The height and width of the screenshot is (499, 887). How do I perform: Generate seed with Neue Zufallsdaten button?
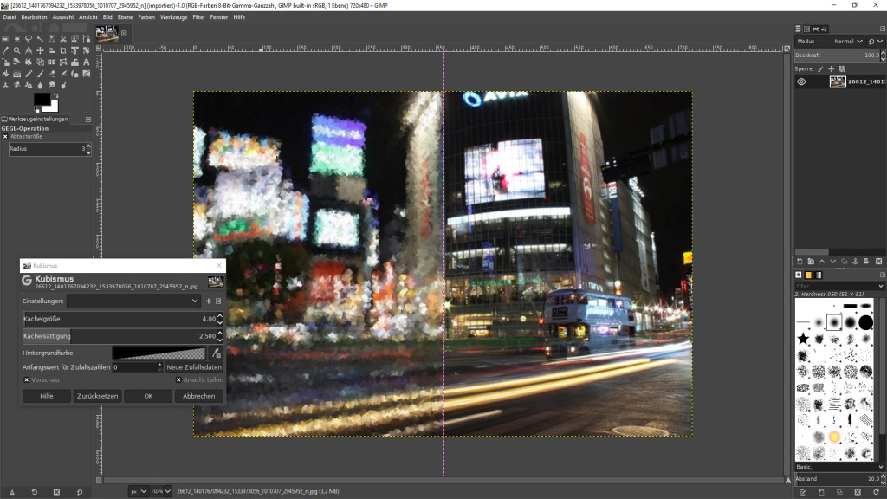click(194, 366)
